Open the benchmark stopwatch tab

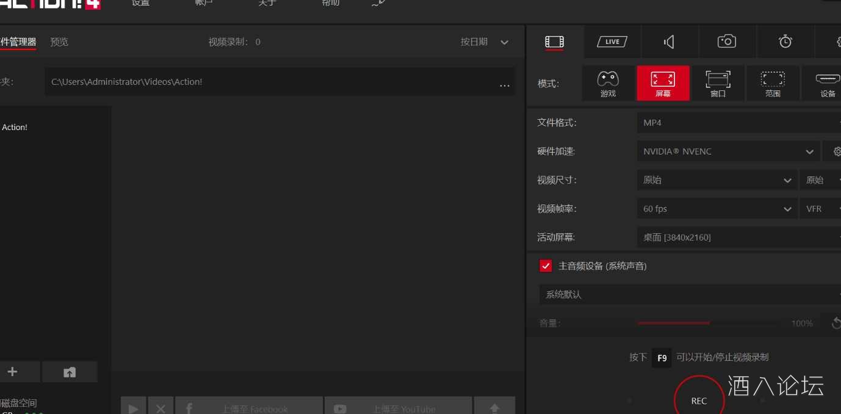click(x=785, y=42)
